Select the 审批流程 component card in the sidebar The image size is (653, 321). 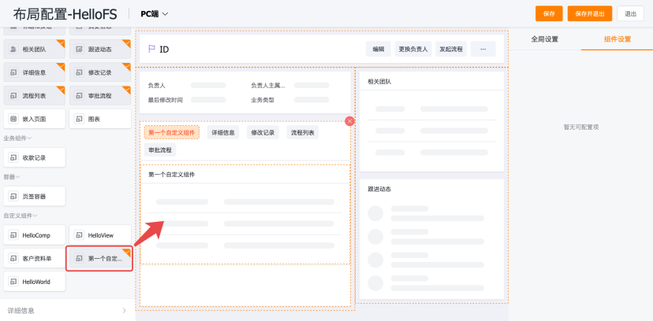100,95
